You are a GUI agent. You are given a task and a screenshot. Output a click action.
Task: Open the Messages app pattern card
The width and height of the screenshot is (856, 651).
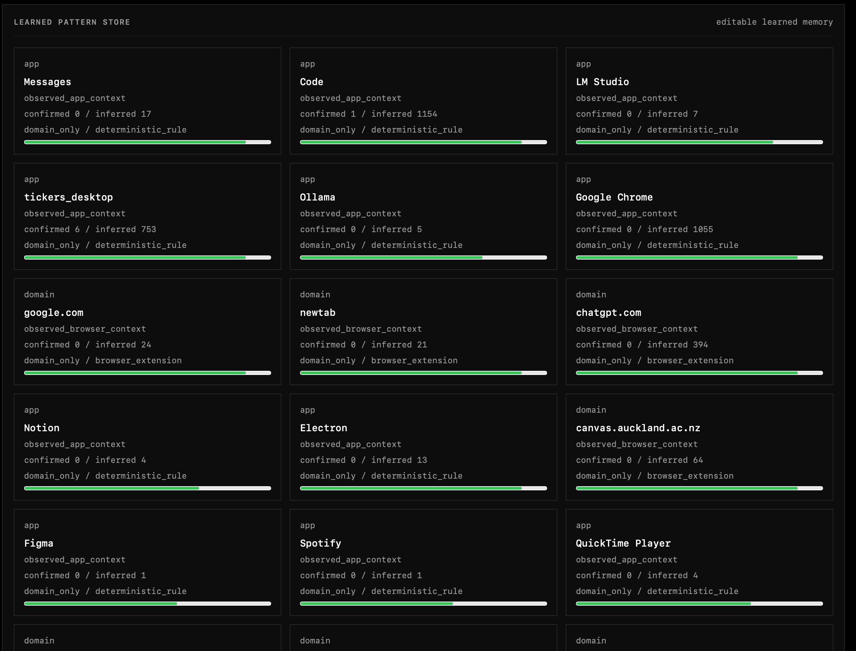(147, 101)
